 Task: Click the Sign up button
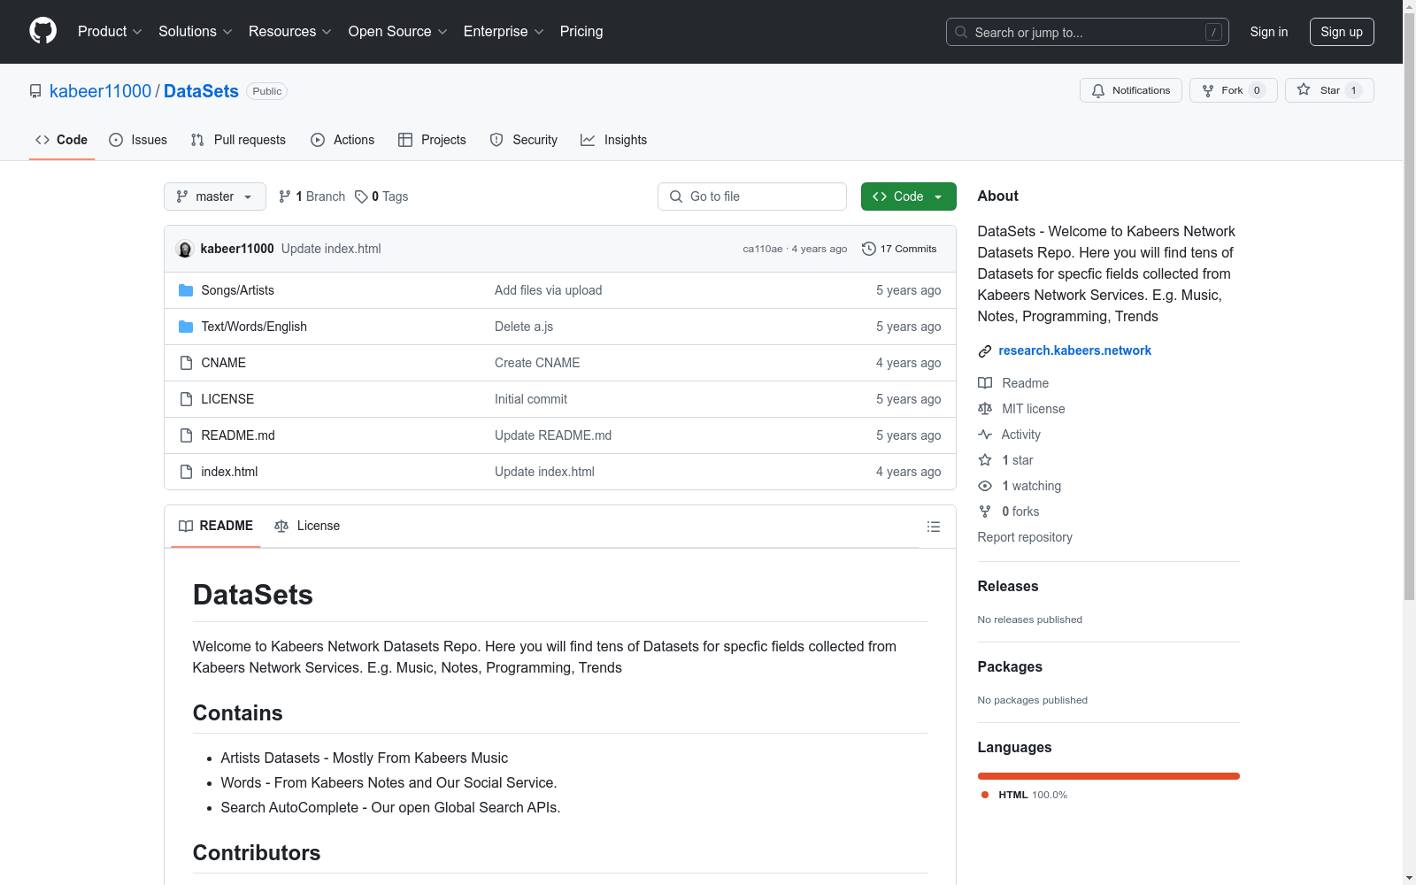(x=1342, y=32)
